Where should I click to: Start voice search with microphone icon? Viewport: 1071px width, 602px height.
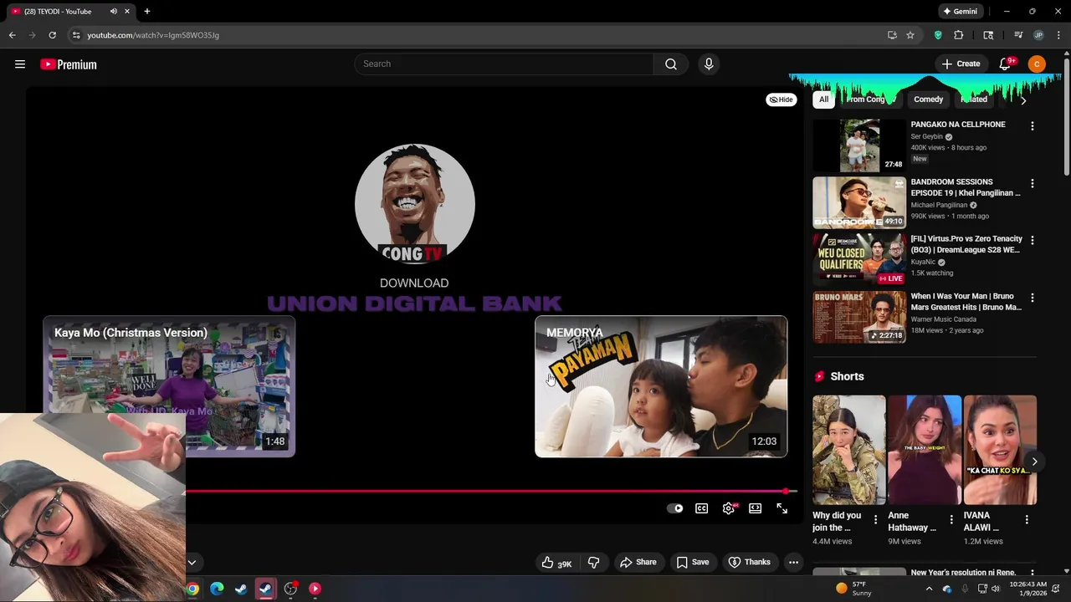tap(709, 64)
